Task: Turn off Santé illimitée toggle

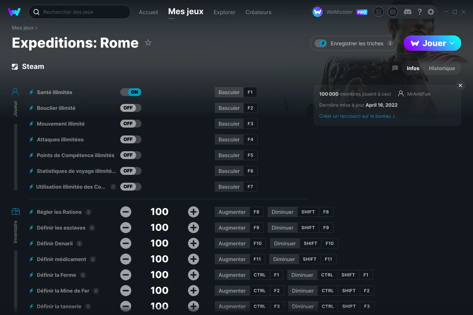Action: click(x=131, y=92)
